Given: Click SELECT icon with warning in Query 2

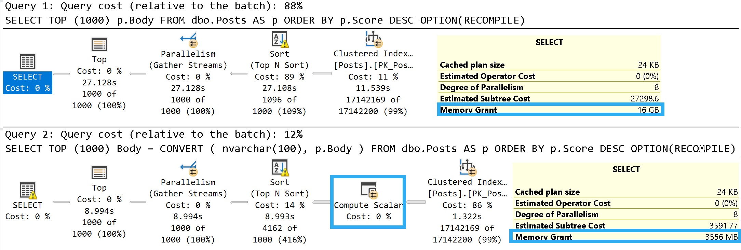Looking at the screenshot, I should click(x=28, y=191).
